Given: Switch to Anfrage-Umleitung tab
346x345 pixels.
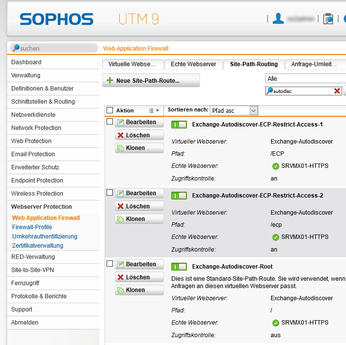Looking at the screenshot, I should [x=315, y=64].
